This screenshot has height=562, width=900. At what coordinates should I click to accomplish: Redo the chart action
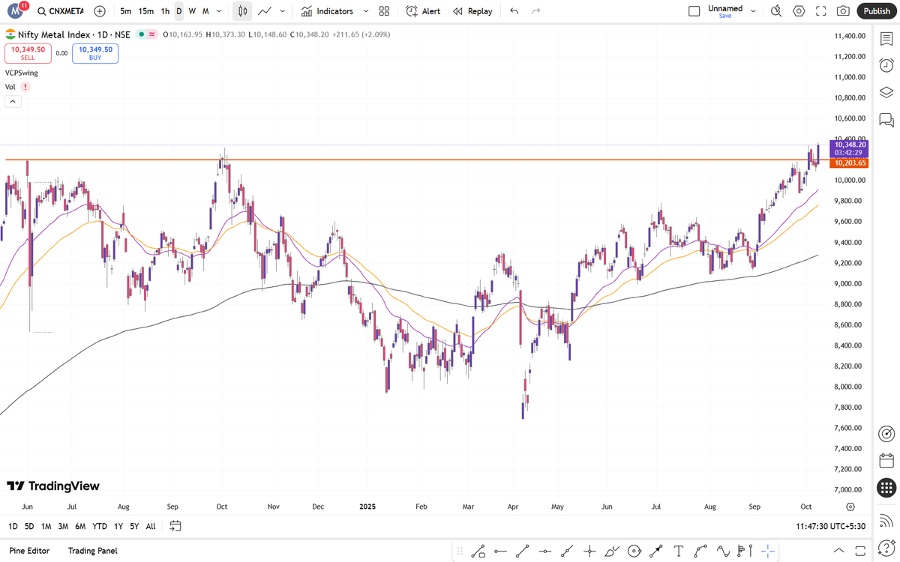tap(535, 11)
